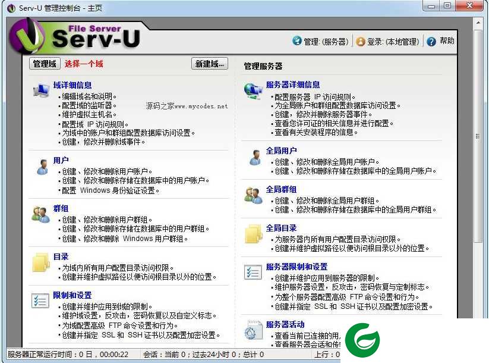This screenshot has height=363, width=489.
Task: Open the 限制和设置 heading link
Action: click(x=72, y=295)
